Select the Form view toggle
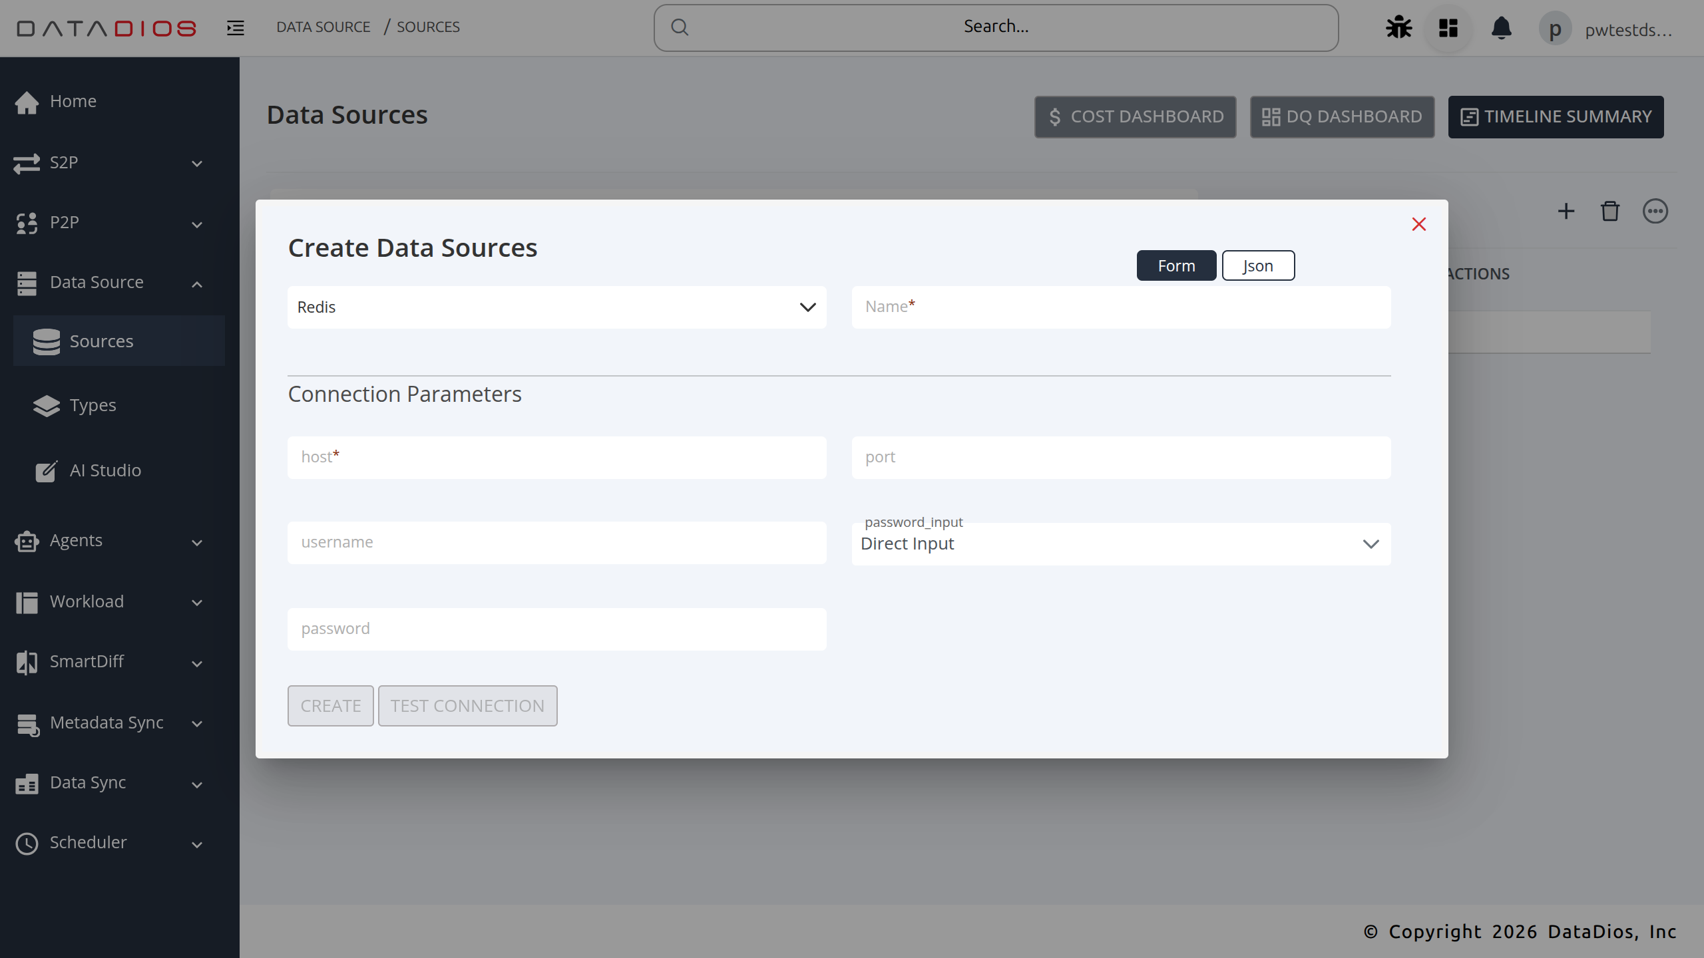Viewport: 1704px width, 958px height. pos(1175,265)
